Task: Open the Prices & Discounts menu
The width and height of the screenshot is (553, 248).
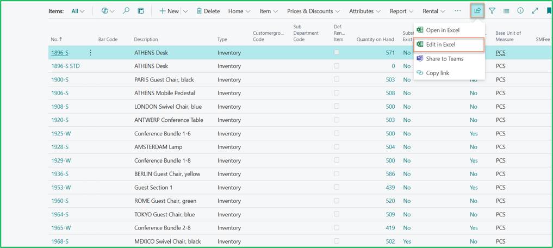Action: (x=313, y=11)
